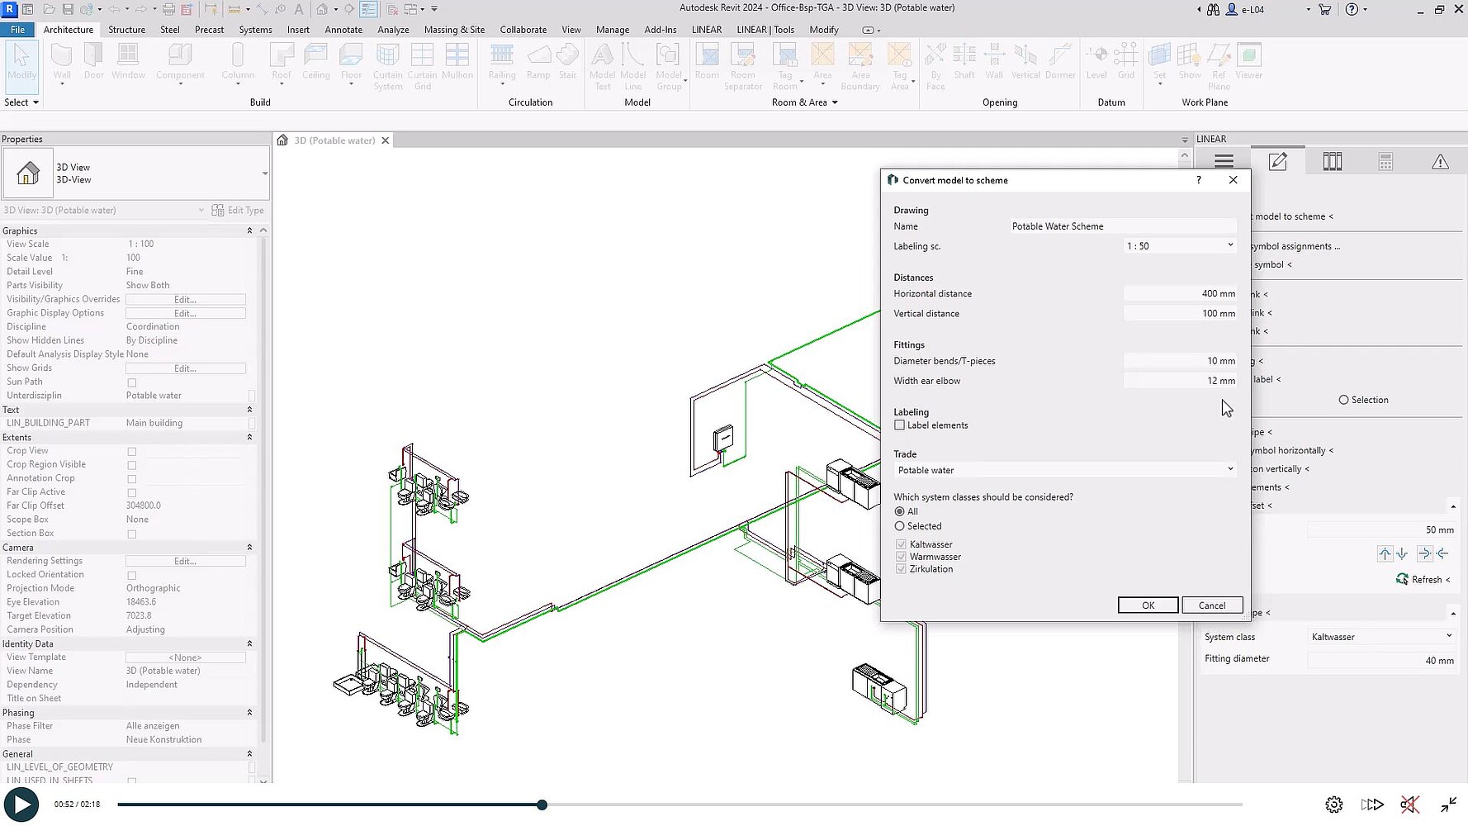Select the Selected radio button for system classes
Viewport: 1468px width, 826px height.
pyautogui.click(x=900, y=526)
